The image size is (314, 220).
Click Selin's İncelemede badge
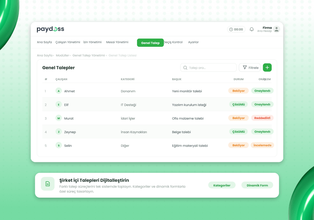pos(262,145)
